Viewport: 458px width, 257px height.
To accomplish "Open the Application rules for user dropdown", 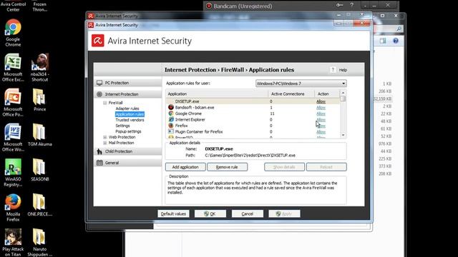I will pos(301,84).
